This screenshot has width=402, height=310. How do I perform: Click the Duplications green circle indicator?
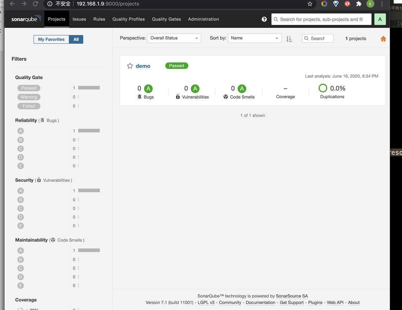(x=323, y=88)
